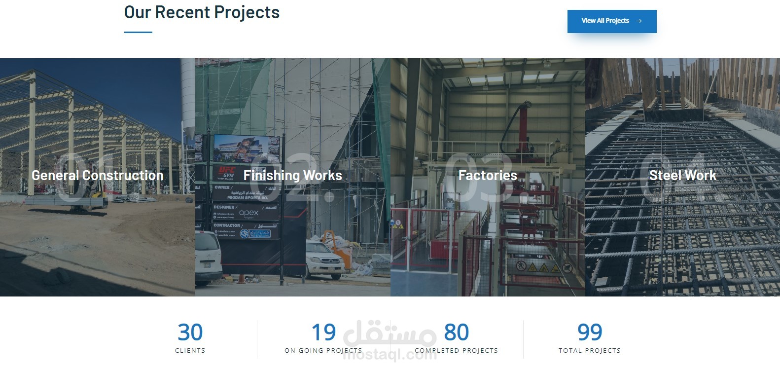Open the Finishing Works project card
Image resolution: width=780 pixels, height=370 pixels.
[x=293, y=177]
